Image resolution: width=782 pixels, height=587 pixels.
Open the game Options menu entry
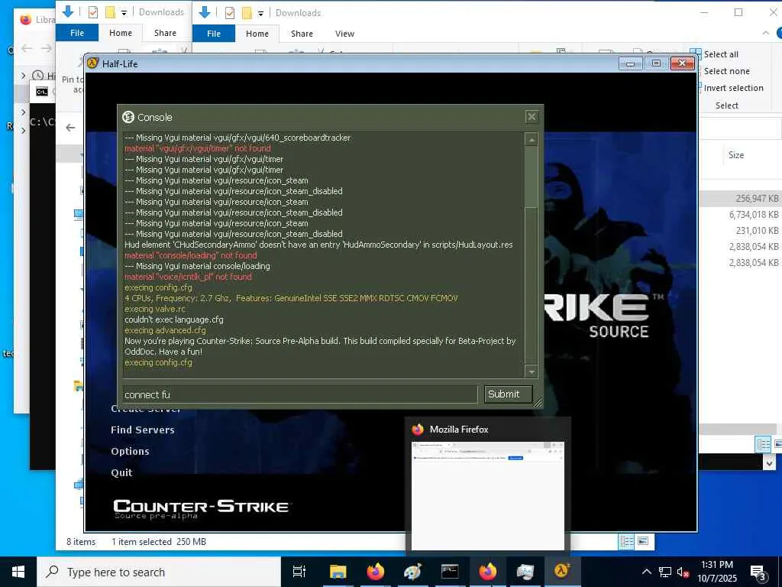130,451
